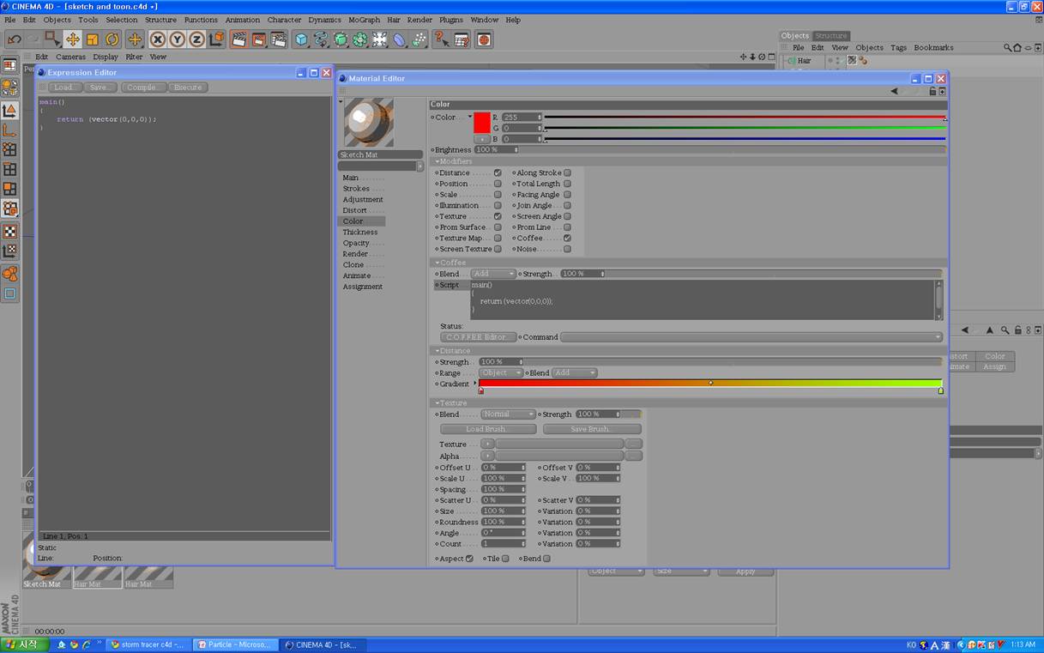Toggle X axis lock
The height and width of the screenshot is (653, 1044).
click(158, 39)
